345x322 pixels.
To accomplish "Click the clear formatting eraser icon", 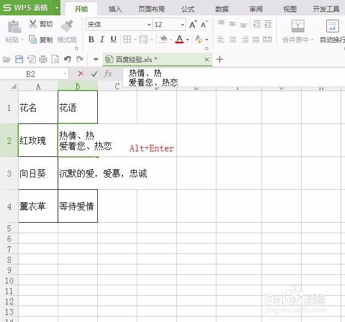I will [x=199, y=39].
